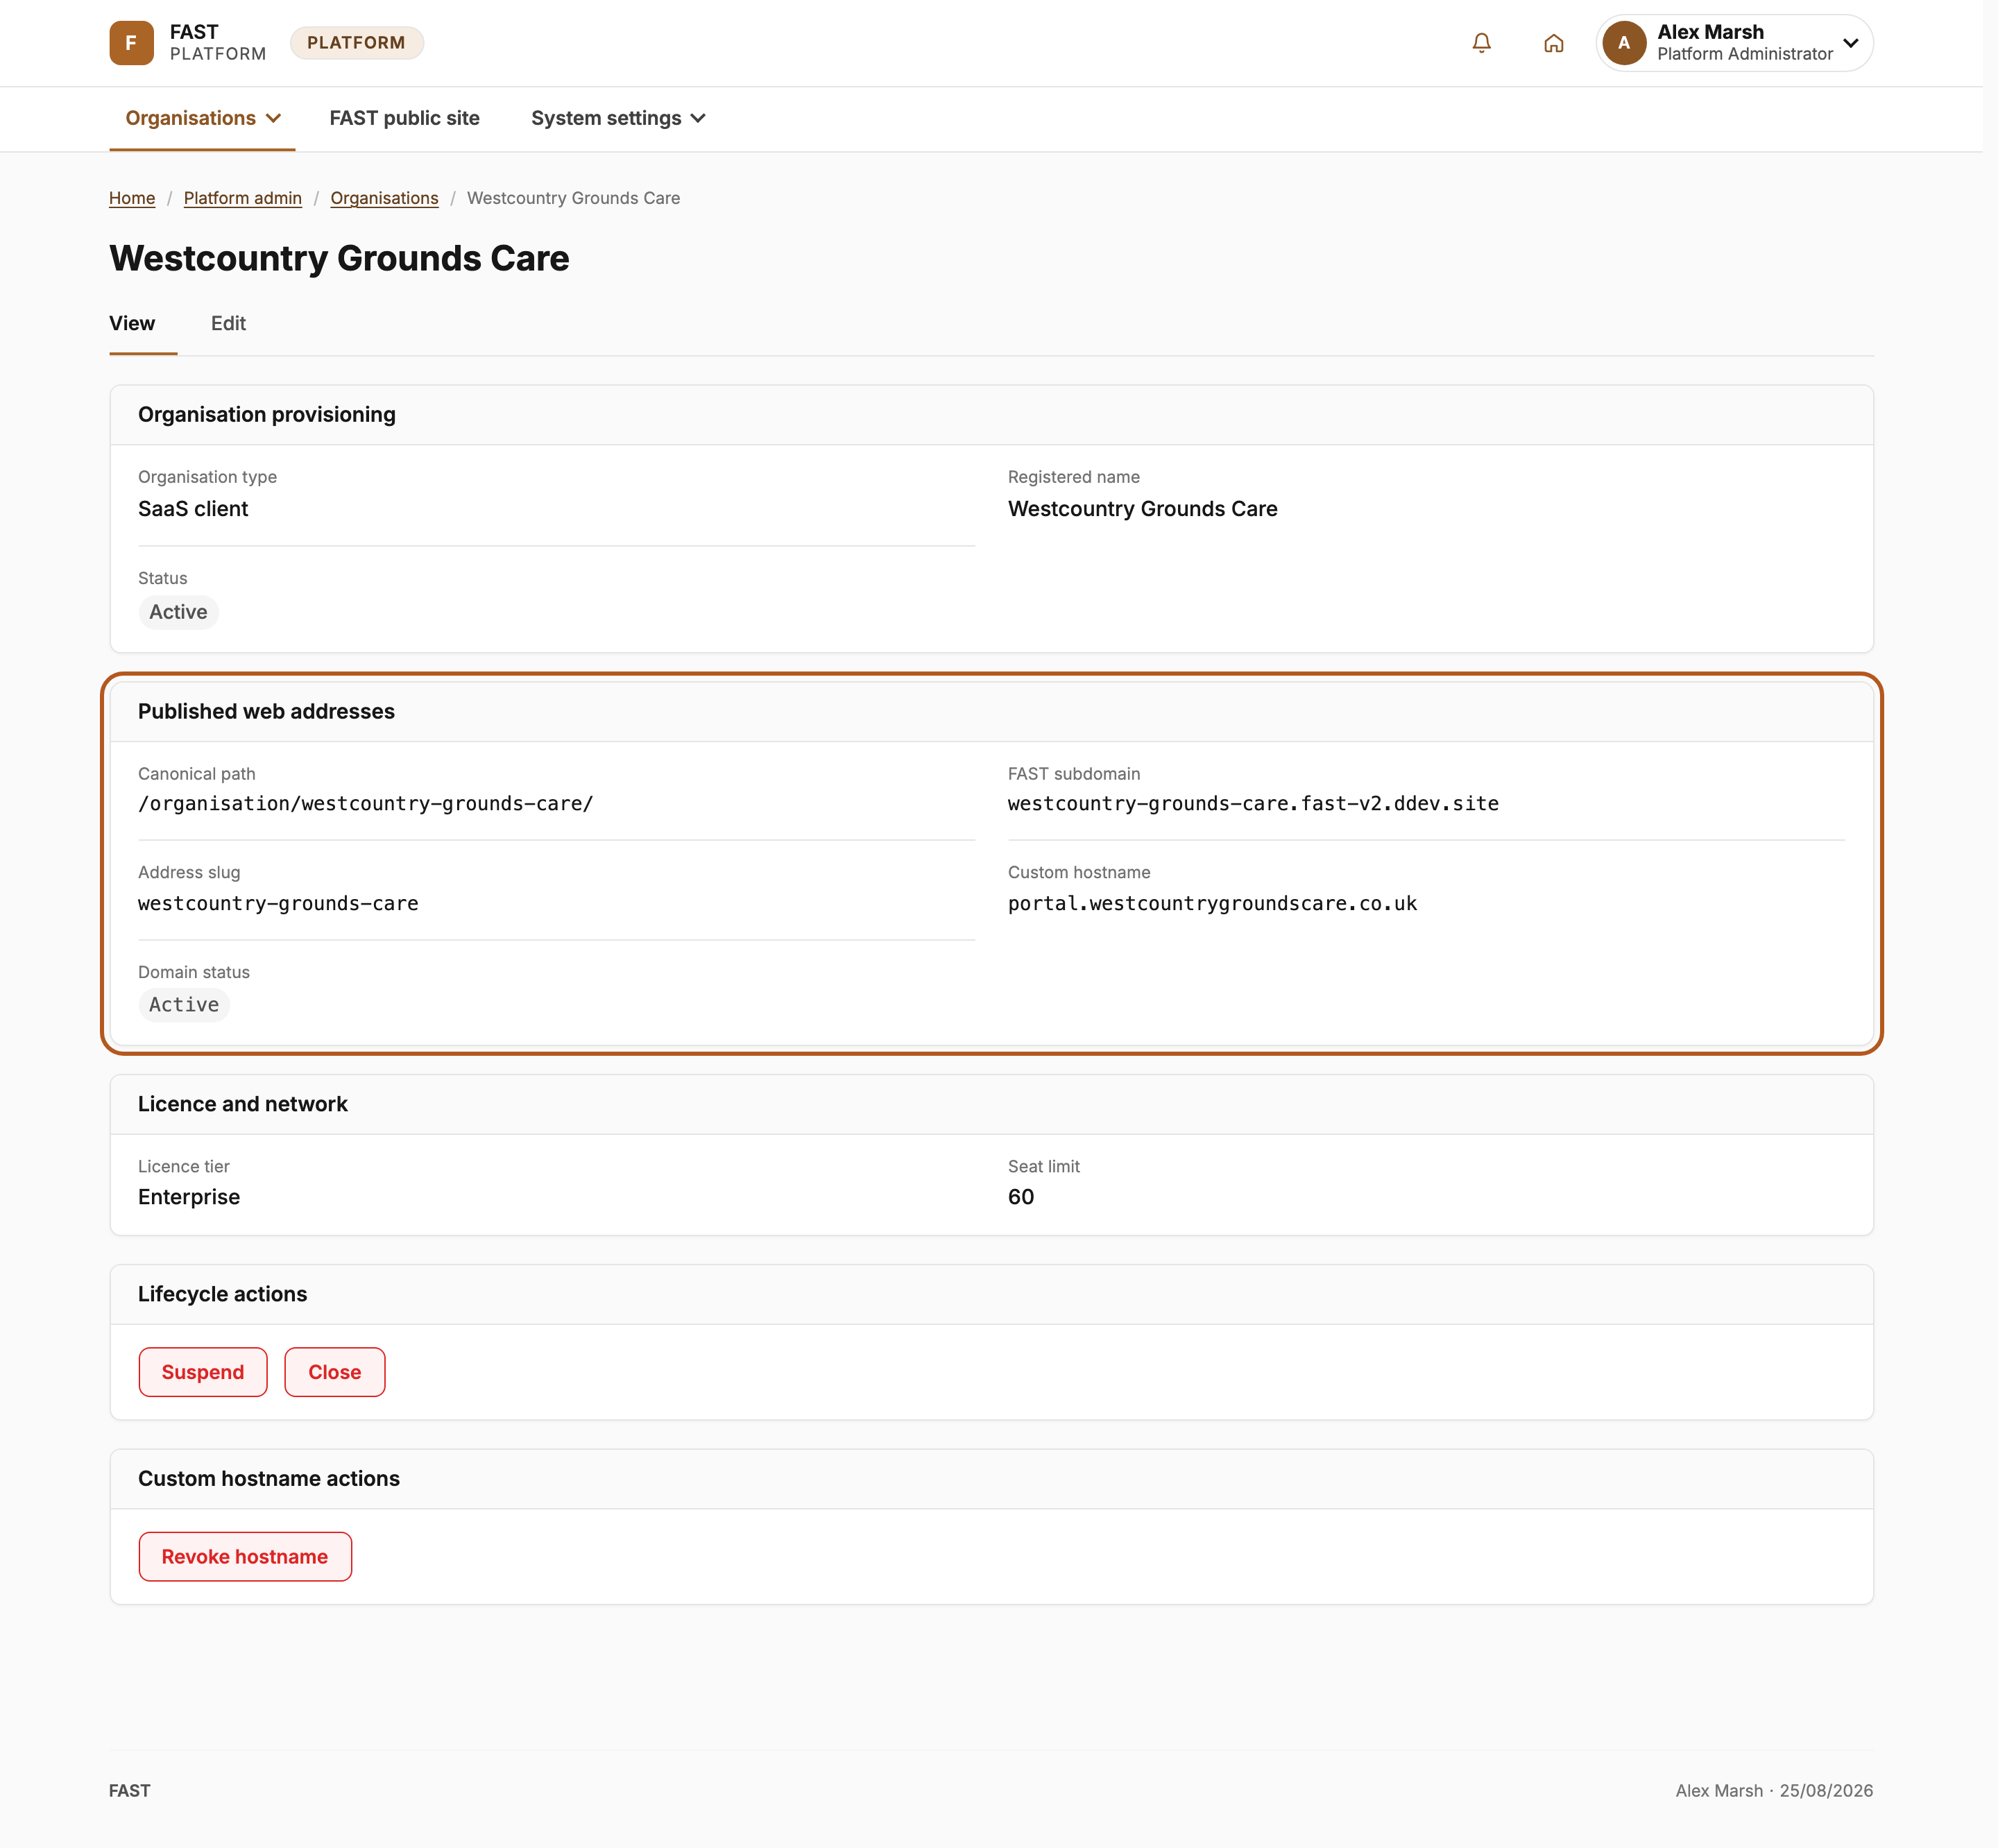Image resolution: width=1998 pixels, height=1848 pixels.
Task: Click the Revoke hostname button
Action: tap(245, 1556)
